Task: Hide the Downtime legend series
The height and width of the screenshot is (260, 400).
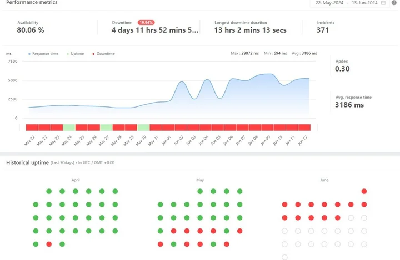Action: (x=104, y=54)
